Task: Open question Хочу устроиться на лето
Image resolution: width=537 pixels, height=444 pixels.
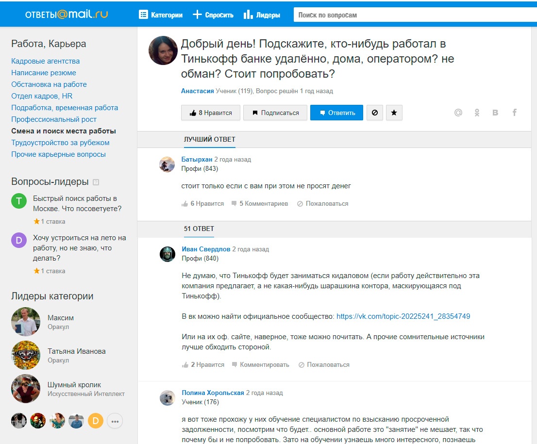Action: [80, 248]
